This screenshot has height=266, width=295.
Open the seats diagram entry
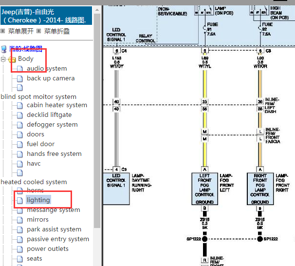[x=35, y=259]
